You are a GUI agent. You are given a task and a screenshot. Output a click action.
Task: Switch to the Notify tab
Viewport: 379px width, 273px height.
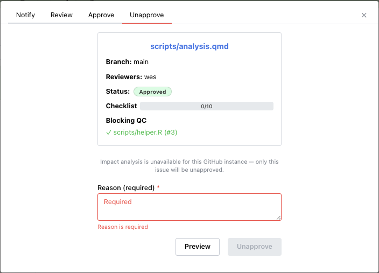[x=25, y=15]
